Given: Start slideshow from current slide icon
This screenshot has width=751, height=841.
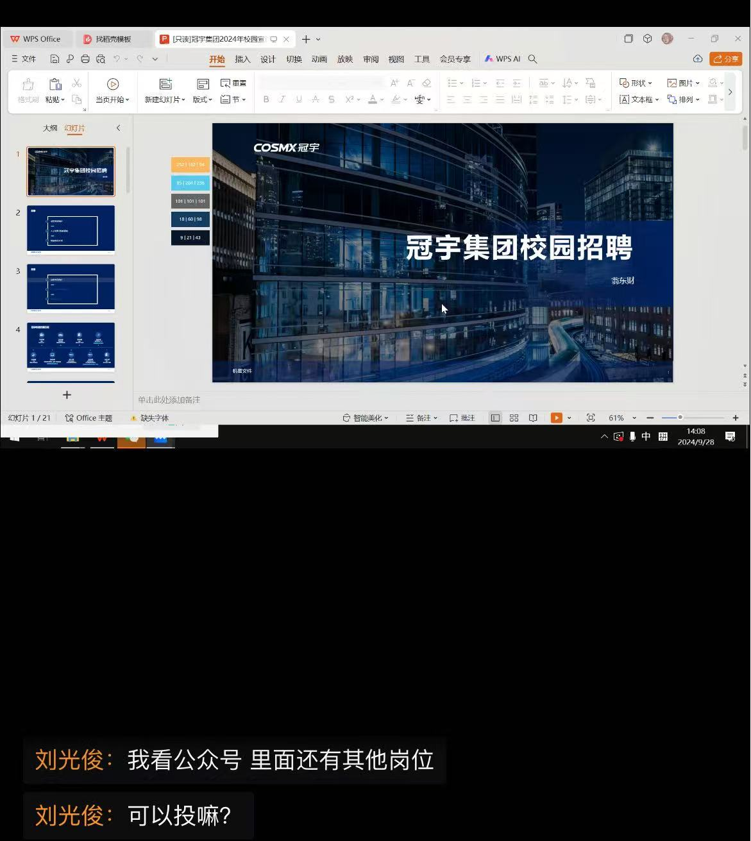Looking at the screenshot, I should (x=113, y=84).
